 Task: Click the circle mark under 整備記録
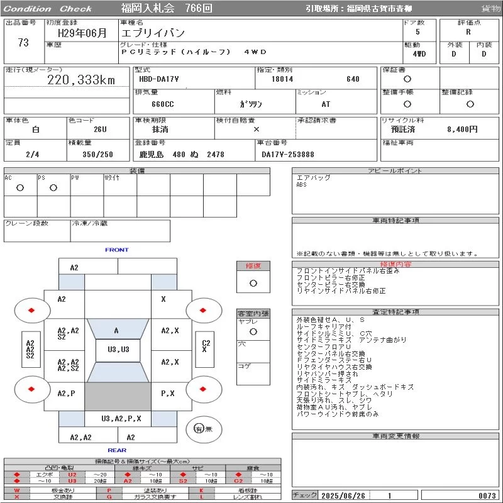[470, 104]
